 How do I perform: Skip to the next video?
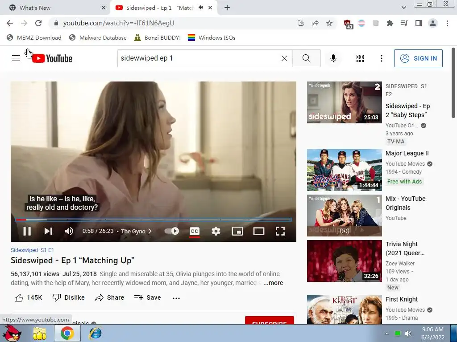48,231
